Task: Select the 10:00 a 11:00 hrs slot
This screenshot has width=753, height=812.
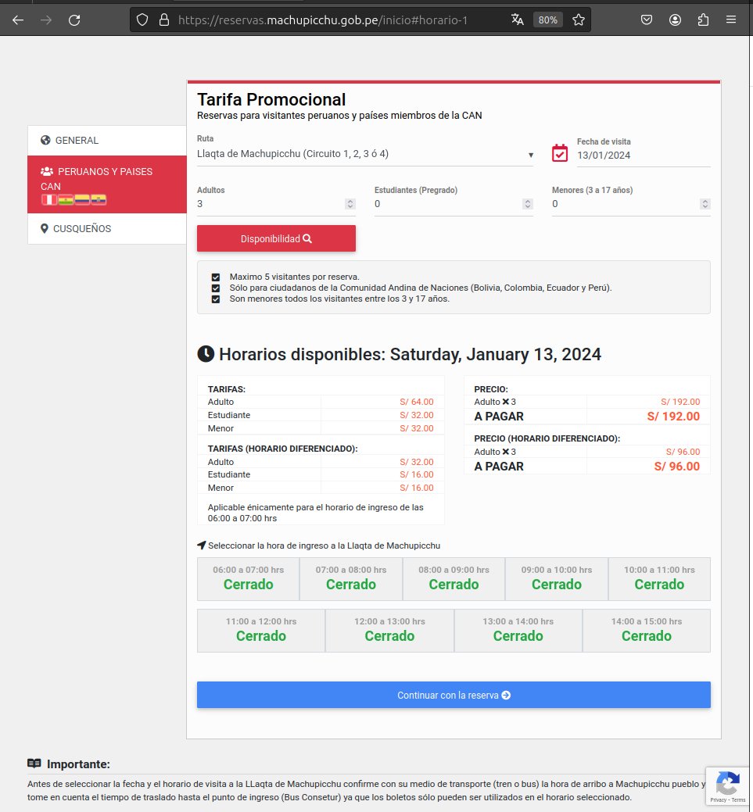Action: pyautogui.click(x=659, y=579)
